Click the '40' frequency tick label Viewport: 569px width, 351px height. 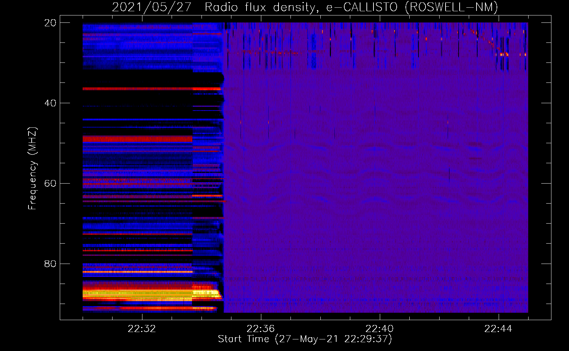click(50, 103)
